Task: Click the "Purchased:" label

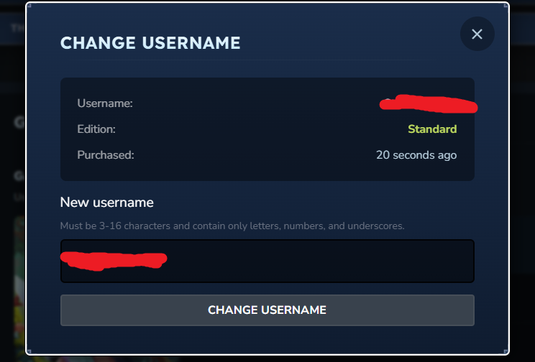Action: pos(106,155)
